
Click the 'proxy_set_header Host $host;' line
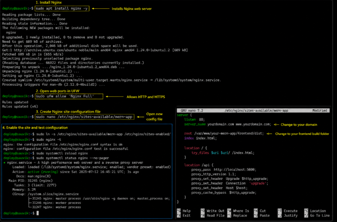219,188
